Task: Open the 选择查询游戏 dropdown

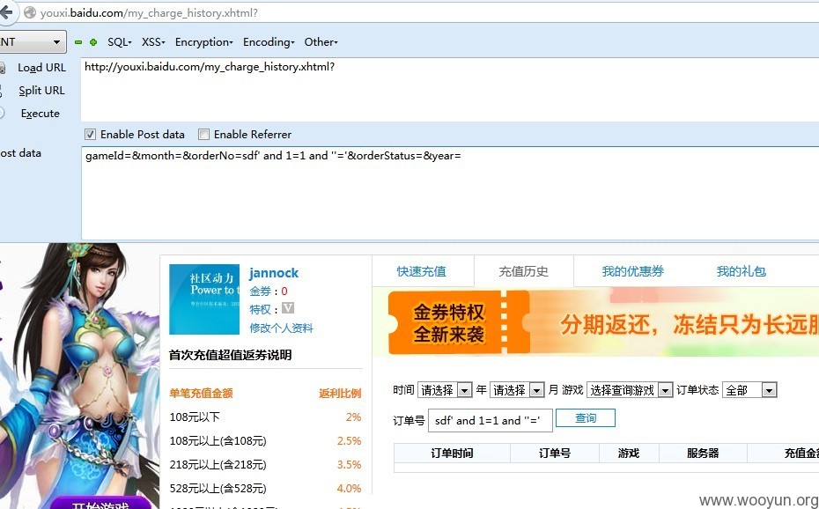Action: click(x=629, y=390)
